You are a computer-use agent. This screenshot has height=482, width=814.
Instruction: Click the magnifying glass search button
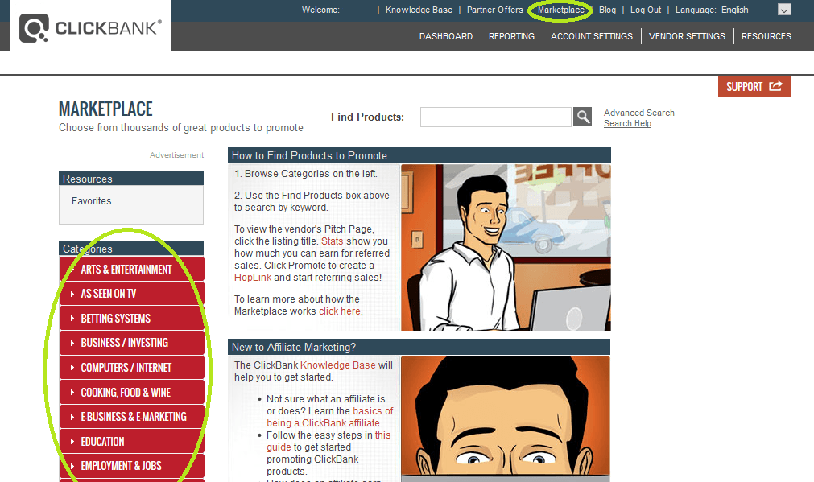[582, 117]
